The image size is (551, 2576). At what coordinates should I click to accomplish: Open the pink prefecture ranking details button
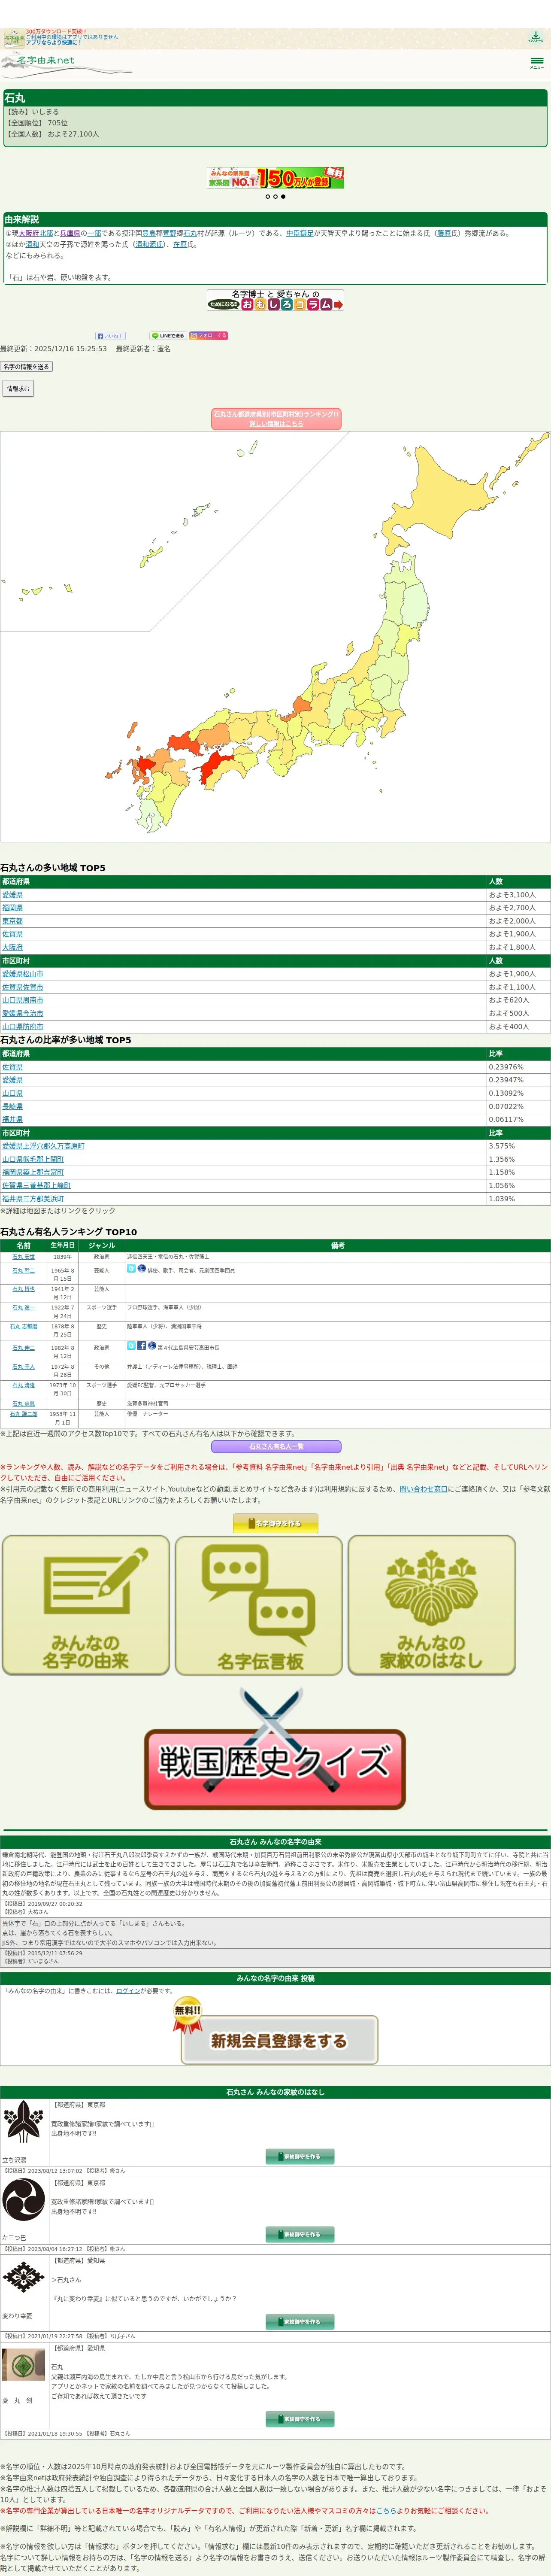coord(276,419)
